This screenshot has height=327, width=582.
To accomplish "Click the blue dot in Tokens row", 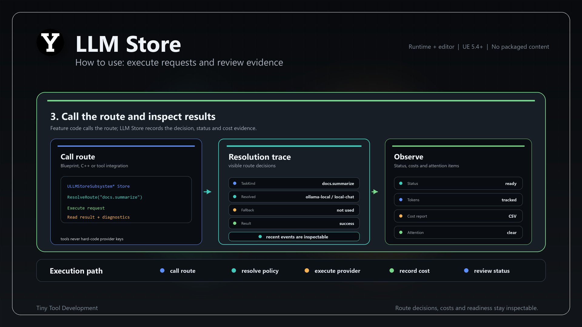I will [x=401, y=200].
